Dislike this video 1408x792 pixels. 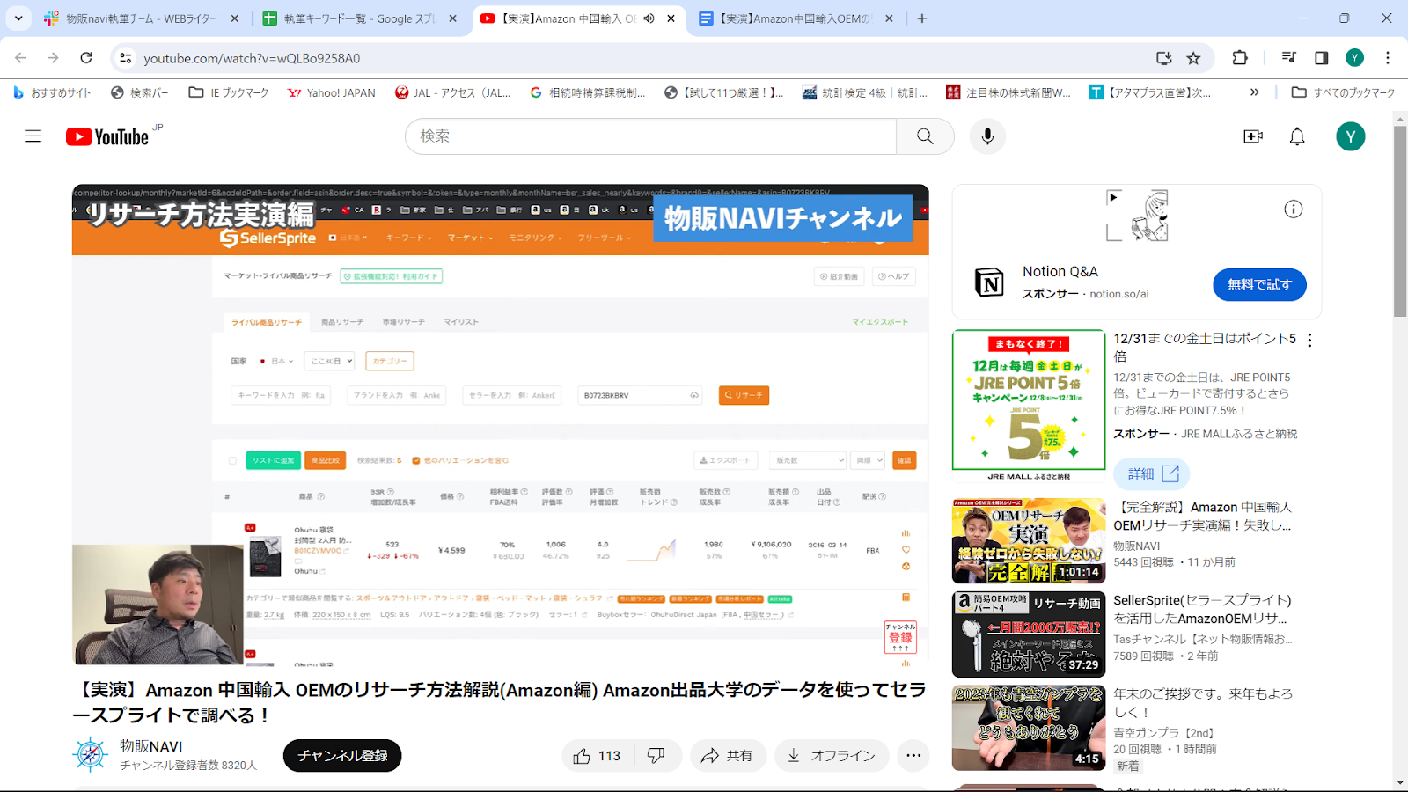pyautogui.click(x=656, y=756)
